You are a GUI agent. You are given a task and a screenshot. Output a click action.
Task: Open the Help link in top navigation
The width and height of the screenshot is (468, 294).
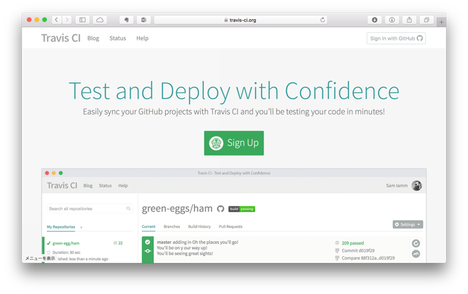[142, 38]
